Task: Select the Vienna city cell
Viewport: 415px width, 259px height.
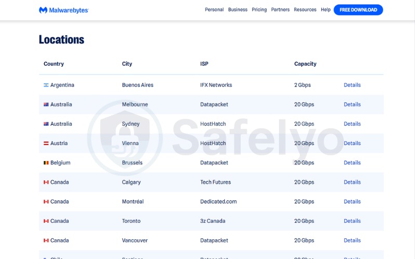Action: tap(130, 143)
